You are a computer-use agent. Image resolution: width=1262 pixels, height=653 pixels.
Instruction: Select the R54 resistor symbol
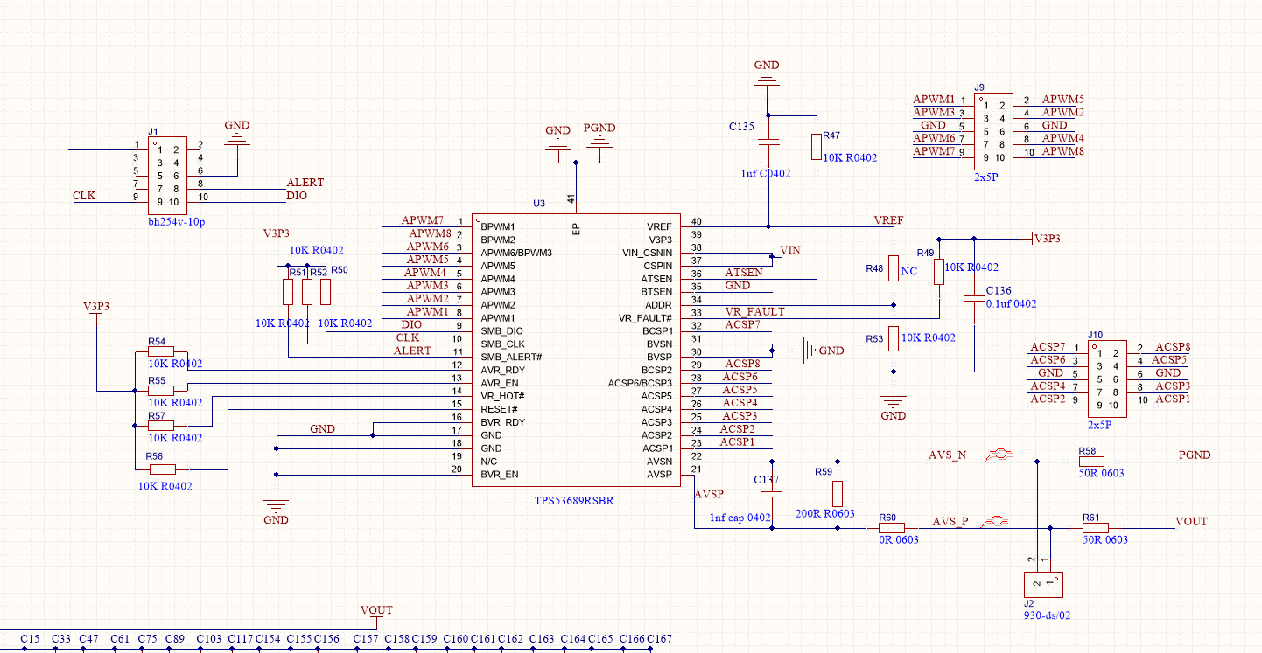pyautogui.click(x=161, y=351)
